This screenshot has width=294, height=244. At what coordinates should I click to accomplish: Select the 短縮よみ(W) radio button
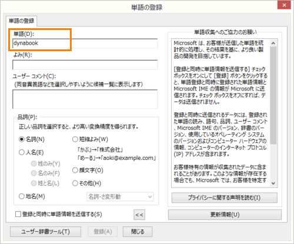coord(75,139)
